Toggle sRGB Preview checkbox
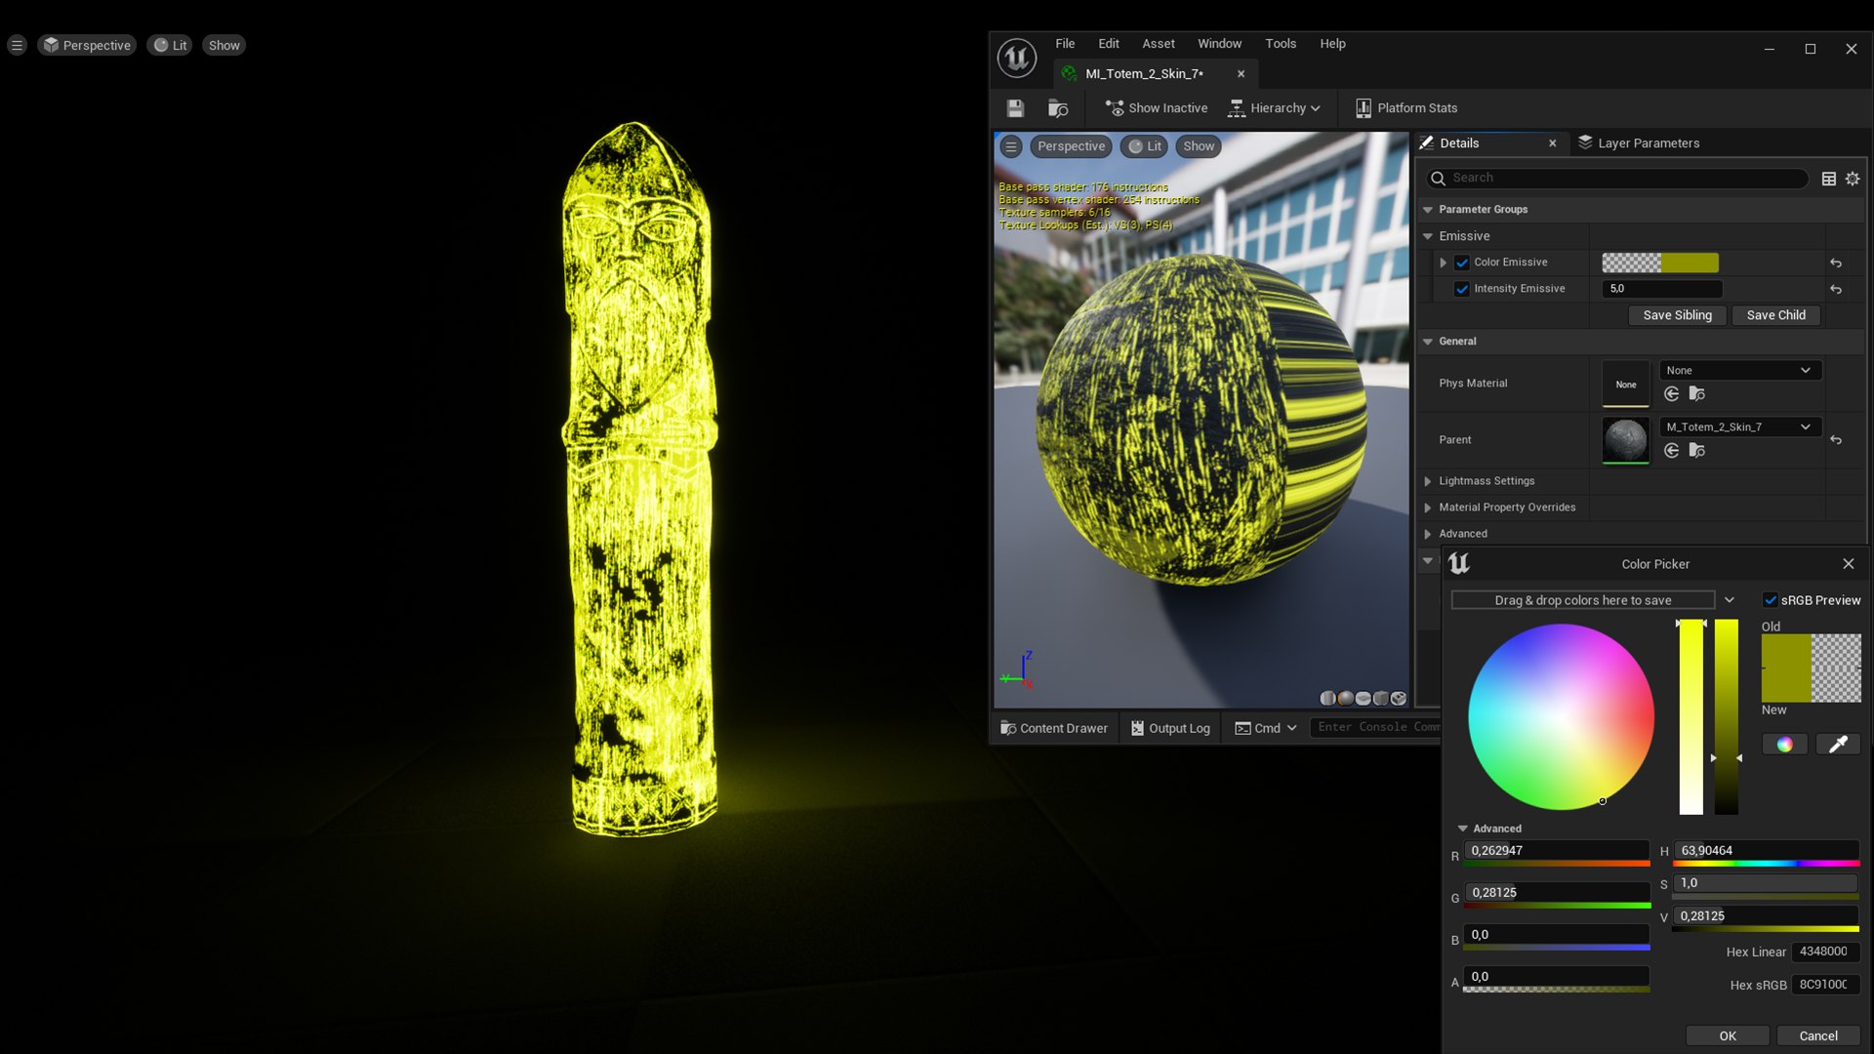1874x1054 pixels. (x=1771, y=600)
